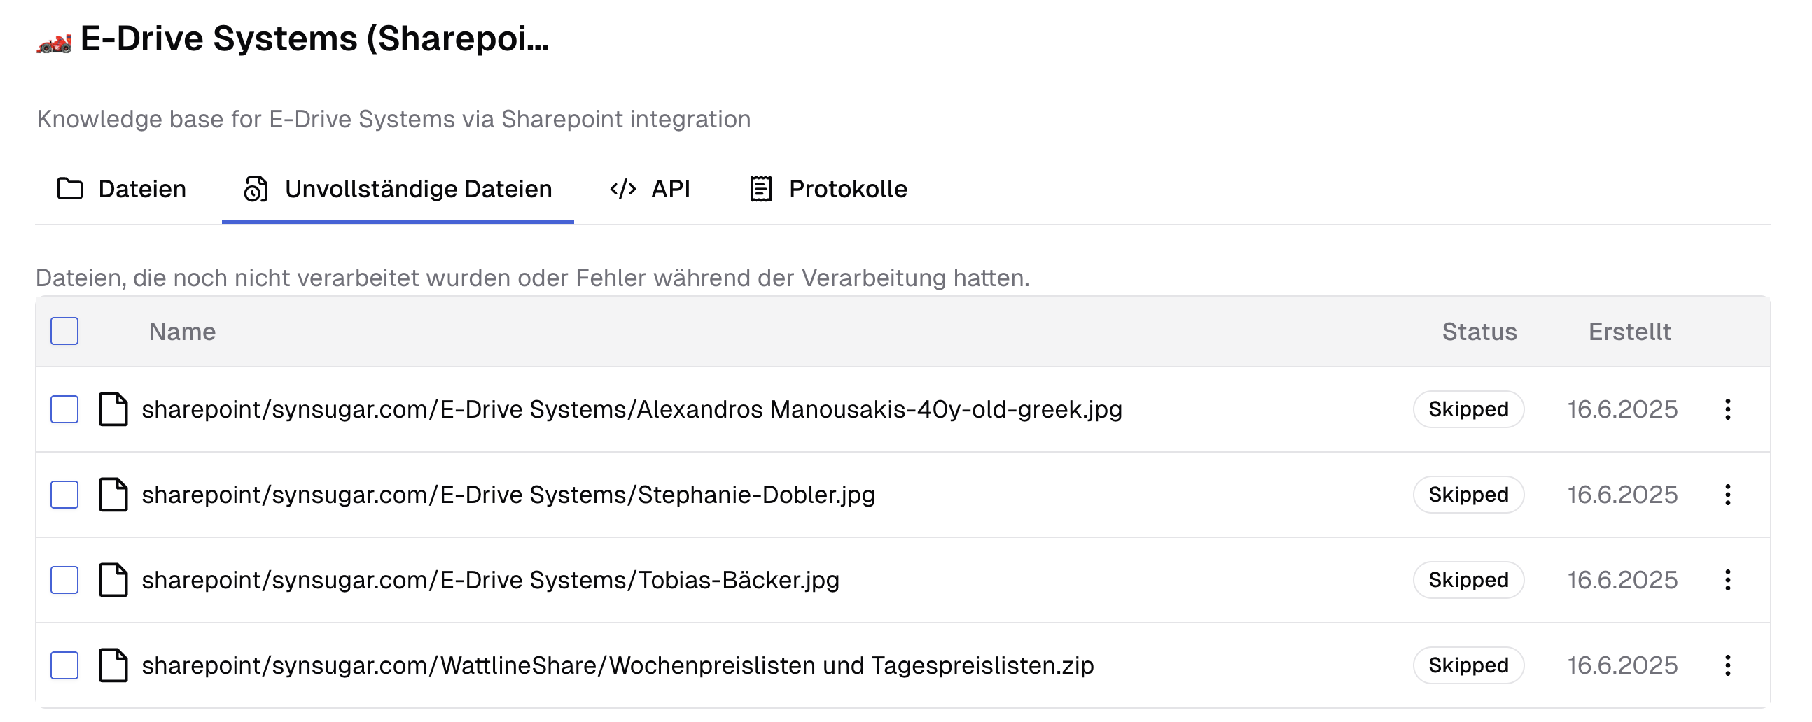
Task: Select the filename of the Wochenpreislisten zip
Action: 616,665
